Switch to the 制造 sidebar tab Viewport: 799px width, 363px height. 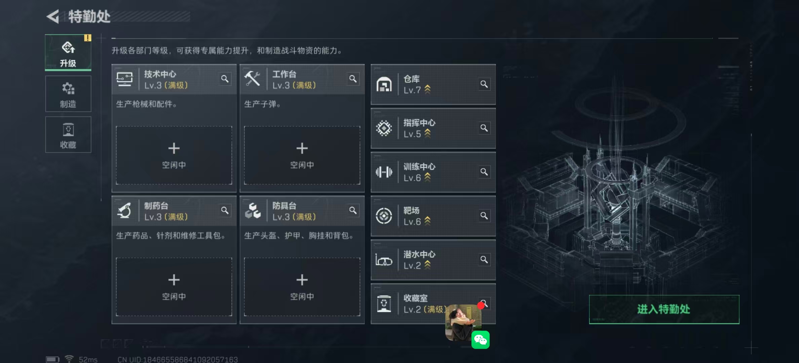pyautogui.click(x=68, y=94)
